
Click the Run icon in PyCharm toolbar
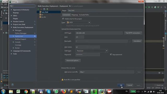tap(146, 7)
